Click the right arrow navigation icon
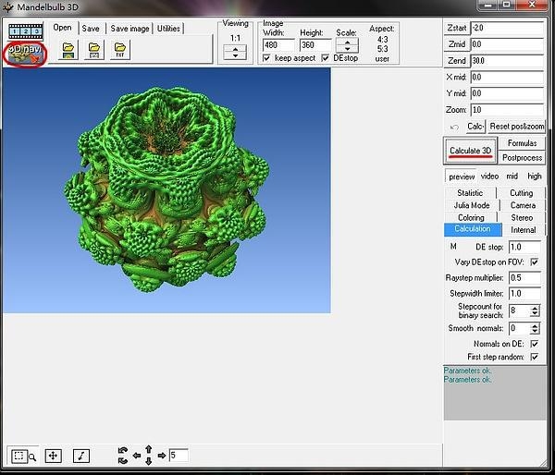Viewport: 555px width, 475px height. (161, 456)
